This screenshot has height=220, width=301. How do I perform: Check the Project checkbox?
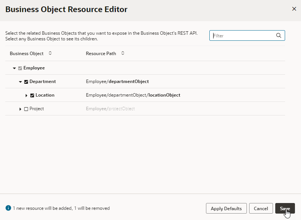26,109
